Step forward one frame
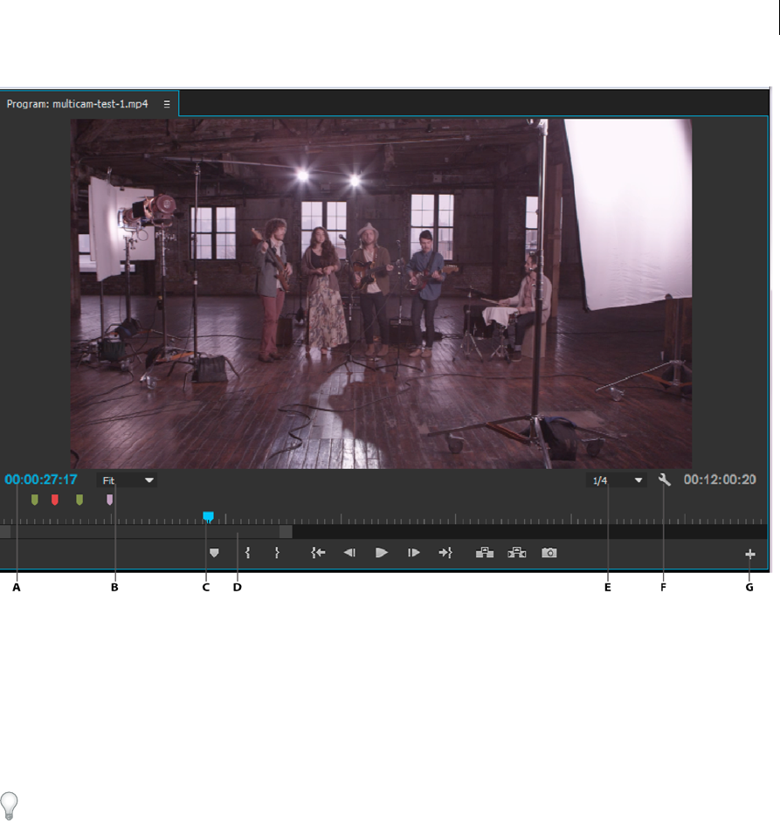This screenshot has width=780, height=821. point(413,553)
